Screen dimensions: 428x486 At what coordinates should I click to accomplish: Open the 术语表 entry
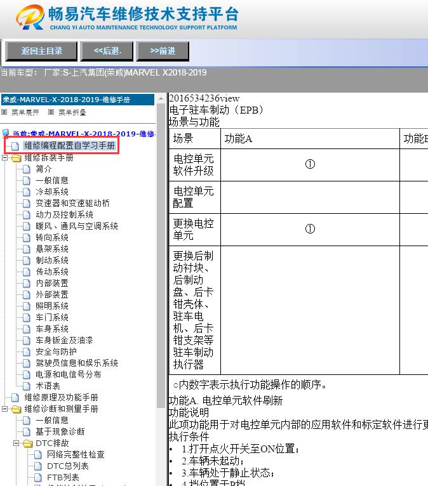point(48,386)
